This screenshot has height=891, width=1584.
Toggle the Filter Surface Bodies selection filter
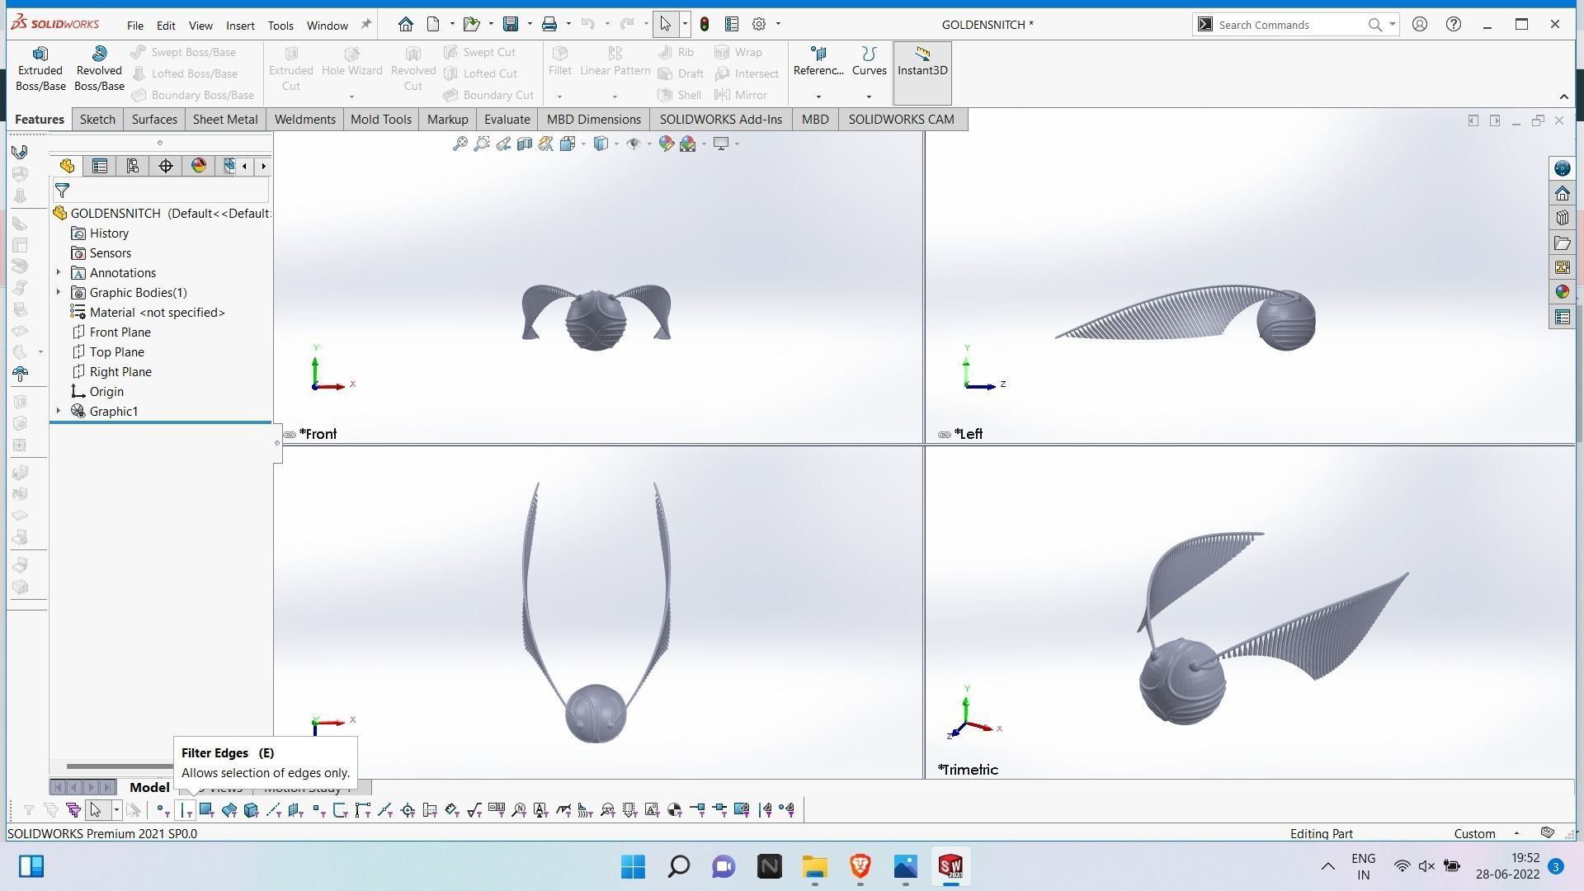pyautogui.click(x=229, y=810)
